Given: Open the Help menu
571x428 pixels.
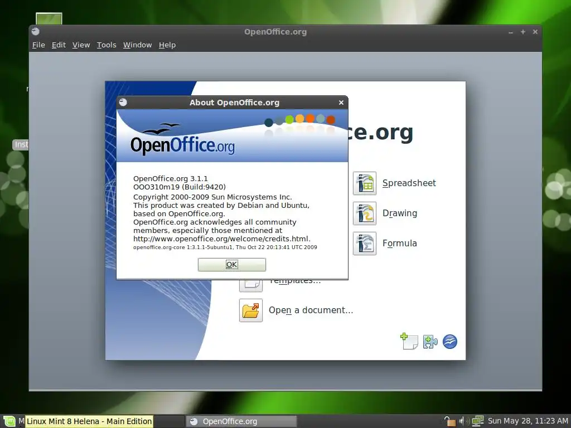Looking at the screenshot, I should point(167,45).
